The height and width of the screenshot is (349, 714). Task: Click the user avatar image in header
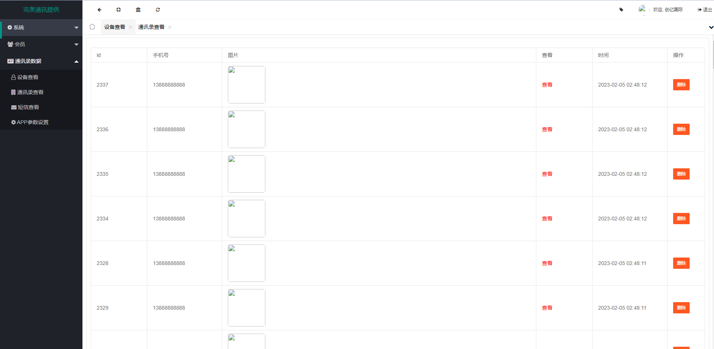642,9
